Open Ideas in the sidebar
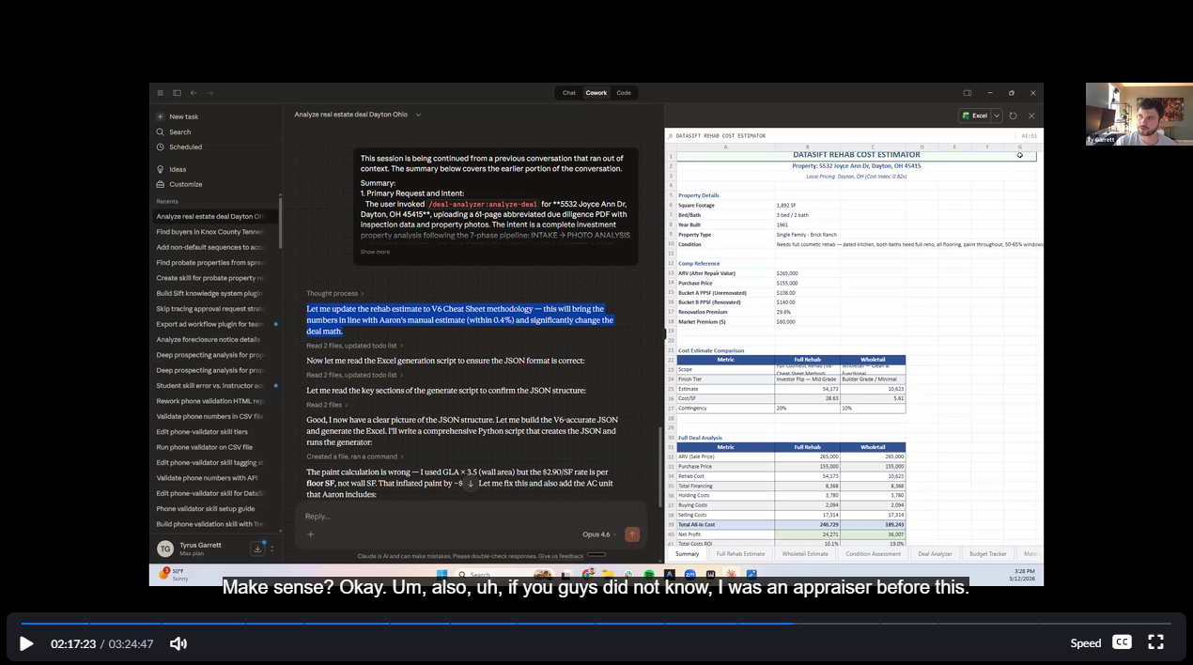This screenshot has width=1193, height=665. tap(178, 169)
